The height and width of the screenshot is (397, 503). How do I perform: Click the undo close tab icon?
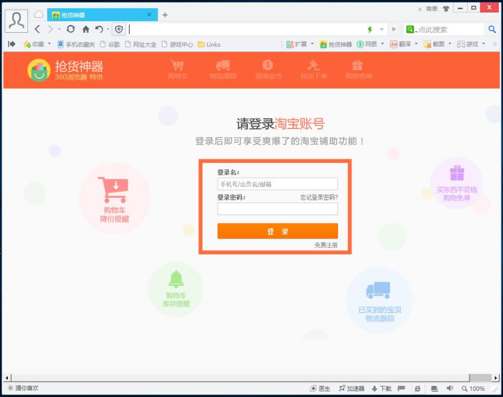[99, 30]
